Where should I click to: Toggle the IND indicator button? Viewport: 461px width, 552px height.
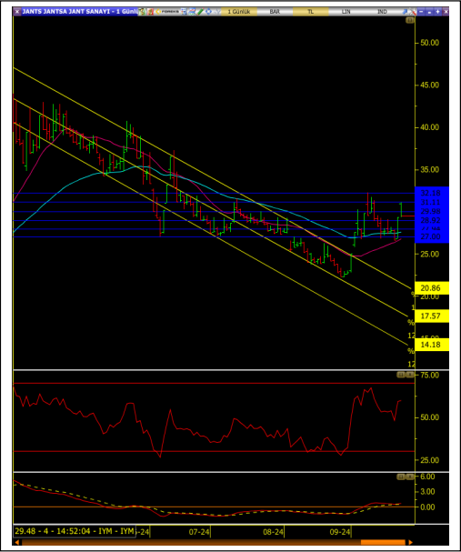[x=382, y=12]
